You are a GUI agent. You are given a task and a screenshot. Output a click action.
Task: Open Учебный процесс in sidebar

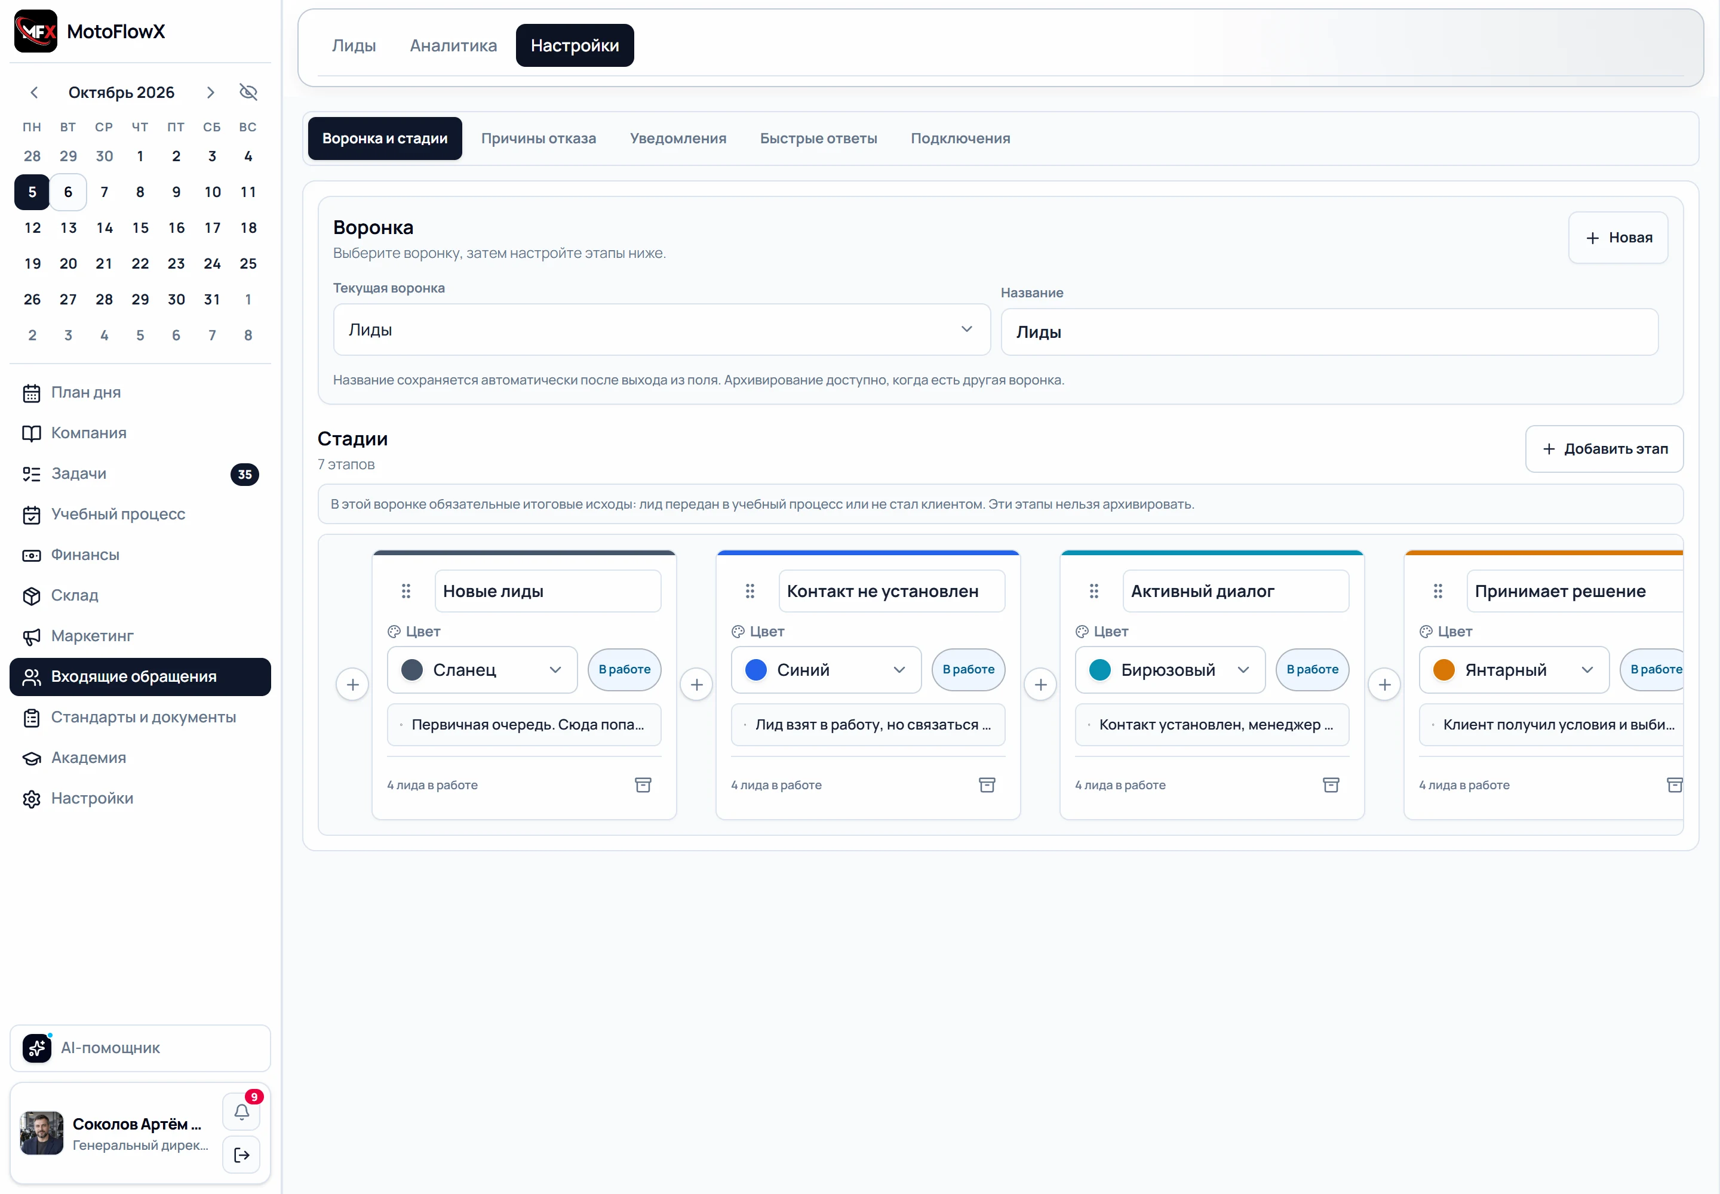pyautogui.click(x=140, y=514)
